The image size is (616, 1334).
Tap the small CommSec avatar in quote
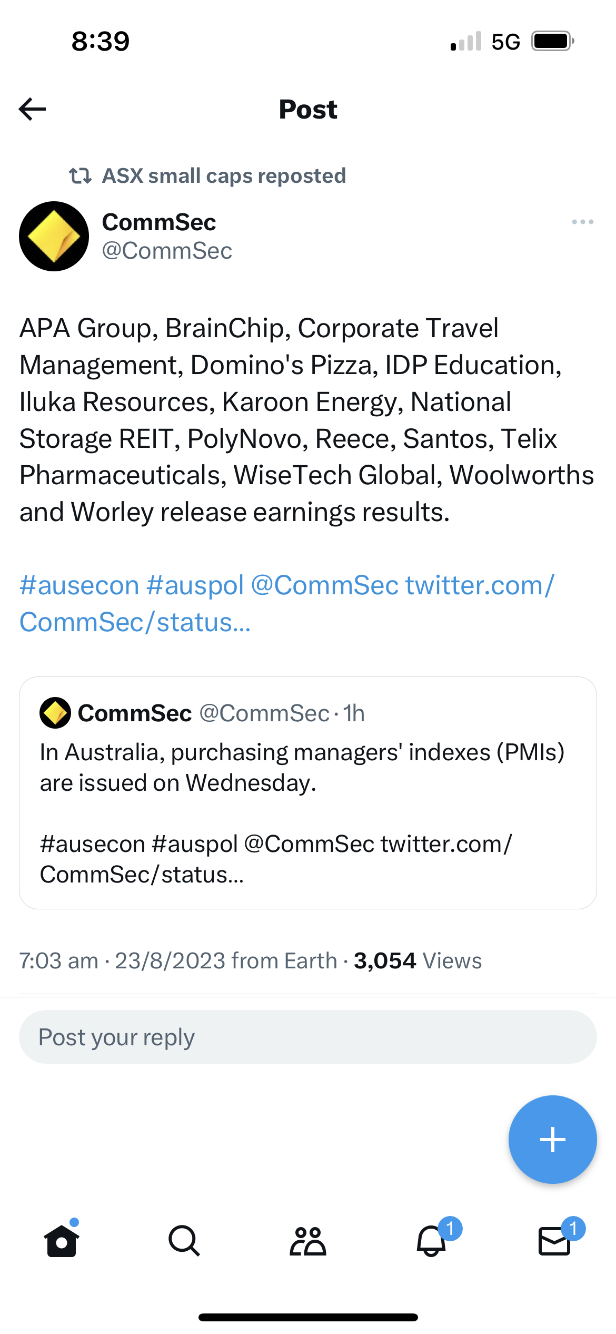(x=55, y=713)
